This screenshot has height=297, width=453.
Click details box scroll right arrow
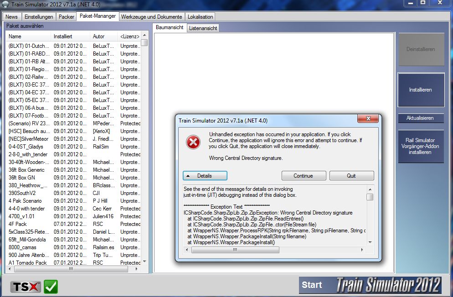[362, 250]
